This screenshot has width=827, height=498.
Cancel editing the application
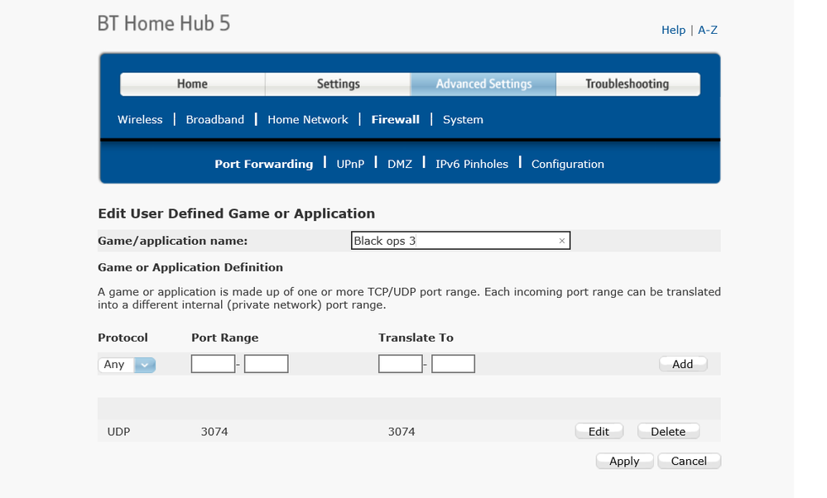point(689,461)
